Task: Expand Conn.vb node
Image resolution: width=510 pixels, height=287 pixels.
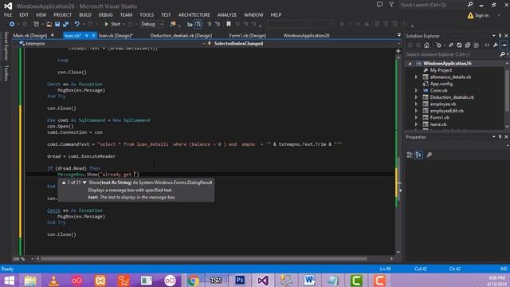Action: 416,90
